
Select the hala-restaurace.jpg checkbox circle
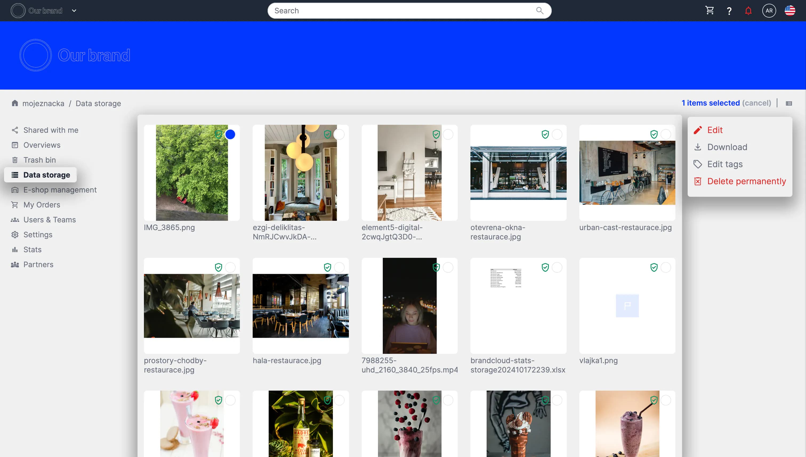[339, 267]
